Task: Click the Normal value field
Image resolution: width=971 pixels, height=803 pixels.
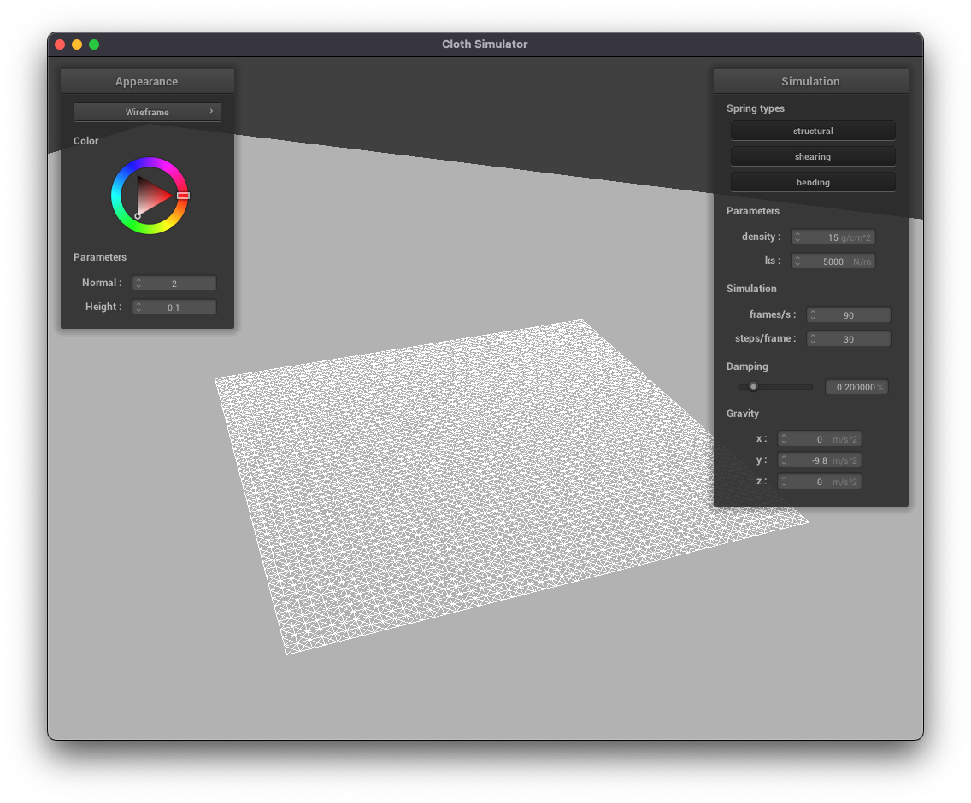Action: [174, 284]
